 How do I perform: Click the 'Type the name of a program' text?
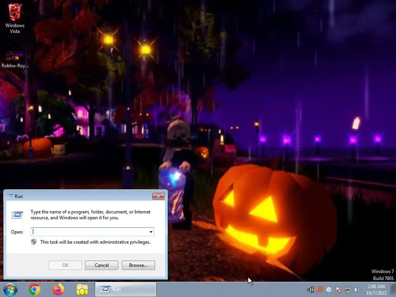coord(90,215)
